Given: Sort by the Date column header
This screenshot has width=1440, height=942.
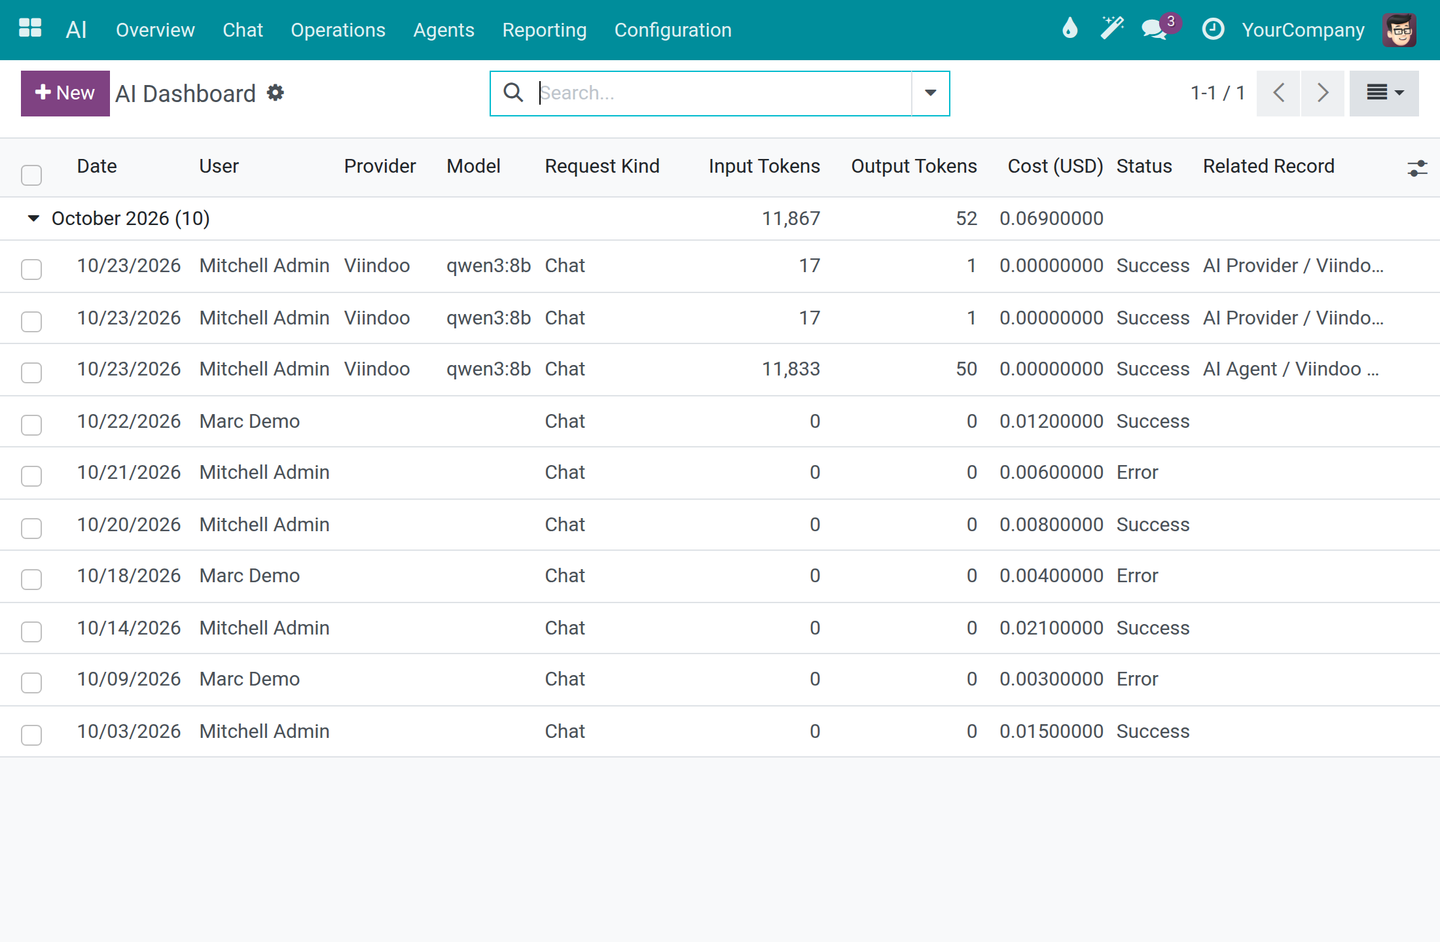Looking at the screenshot, I should coord(97,166).
